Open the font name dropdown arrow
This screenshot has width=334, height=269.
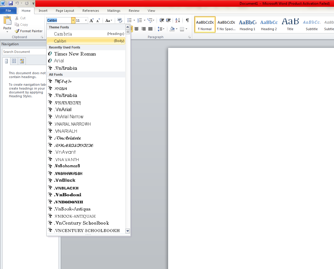point(73,20)
